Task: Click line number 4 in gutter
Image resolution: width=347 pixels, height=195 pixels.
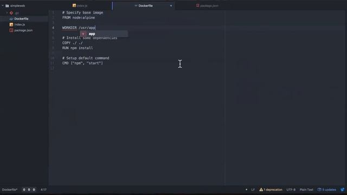Action: (53, 28)
